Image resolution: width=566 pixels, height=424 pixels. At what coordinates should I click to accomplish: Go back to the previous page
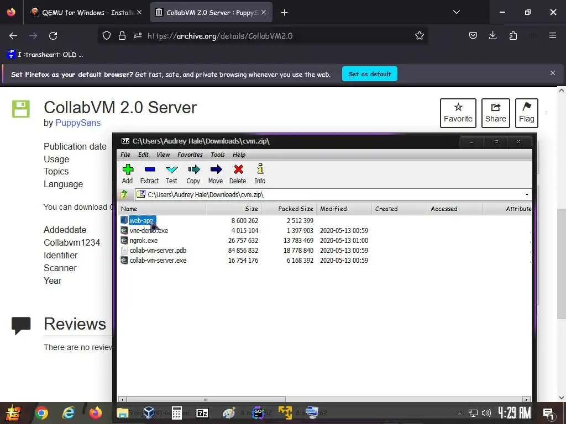coord(13,36)
